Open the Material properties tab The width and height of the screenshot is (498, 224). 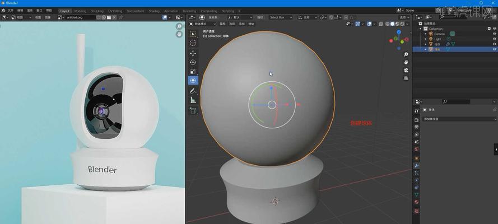click(x=417, y=202)
